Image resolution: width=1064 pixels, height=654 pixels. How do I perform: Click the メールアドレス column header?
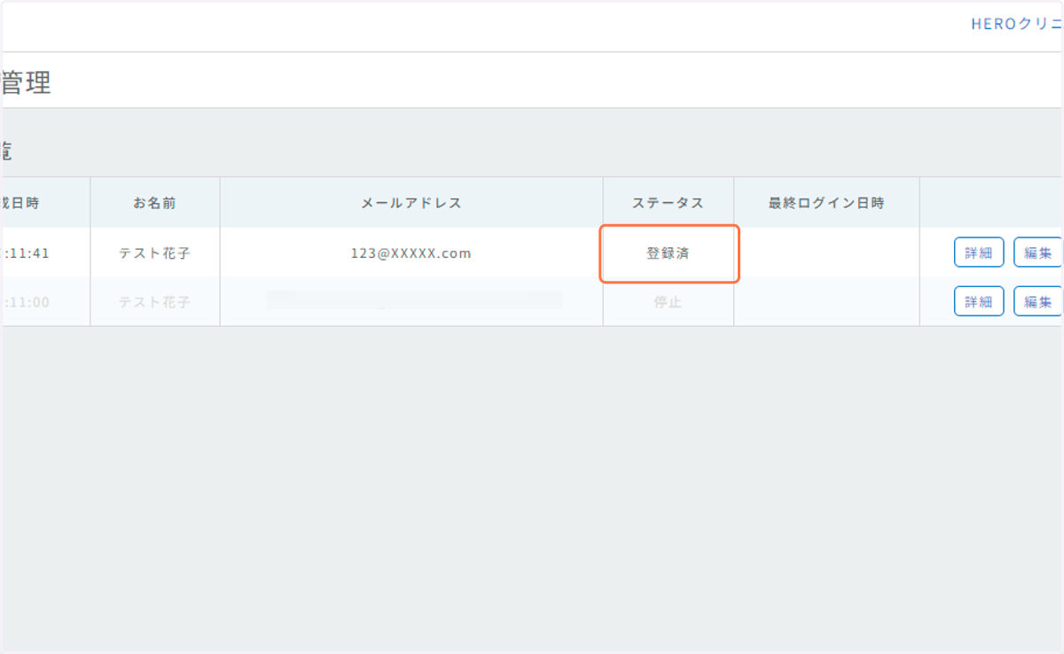(x=411, y=203)
